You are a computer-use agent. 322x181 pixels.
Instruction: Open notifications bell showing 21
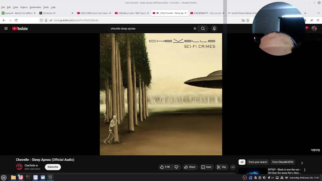(270, 178)
